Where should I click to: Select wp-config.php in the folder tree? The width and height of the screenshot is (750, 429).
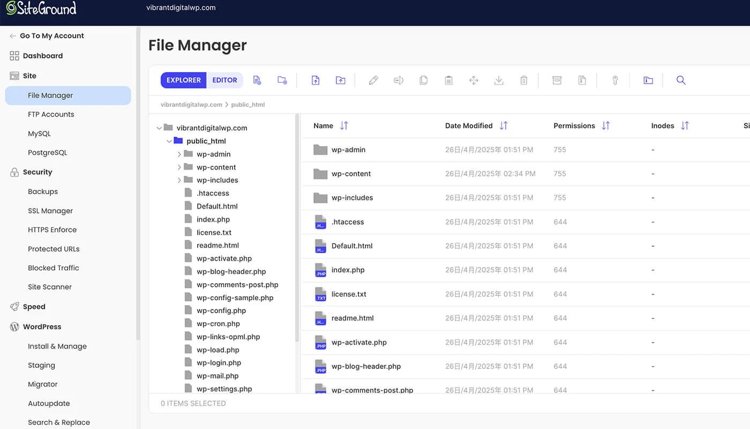click(x=221, y=310)
